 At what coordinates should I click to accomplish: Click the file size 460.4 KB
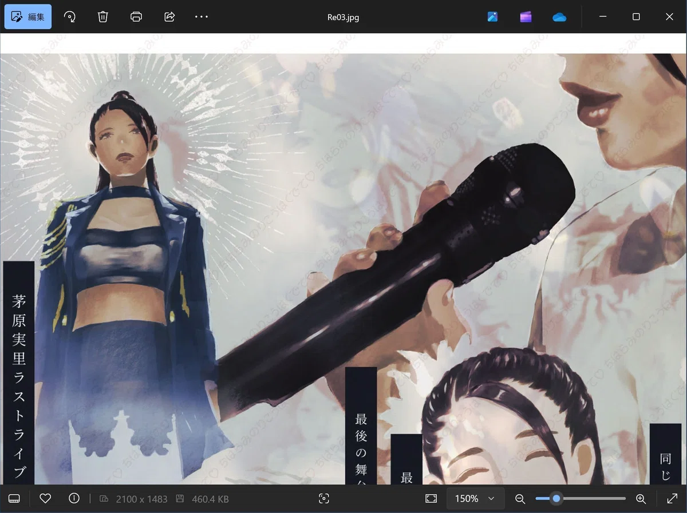(x=210, y=499)
